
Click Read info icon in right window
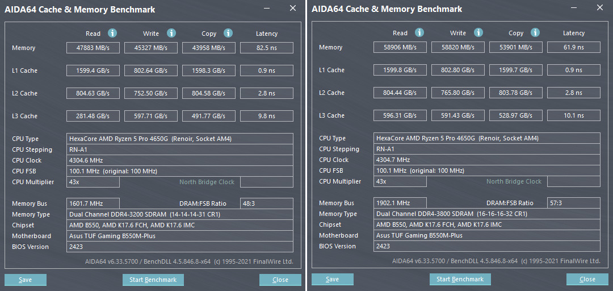click(x=419, y=32)
